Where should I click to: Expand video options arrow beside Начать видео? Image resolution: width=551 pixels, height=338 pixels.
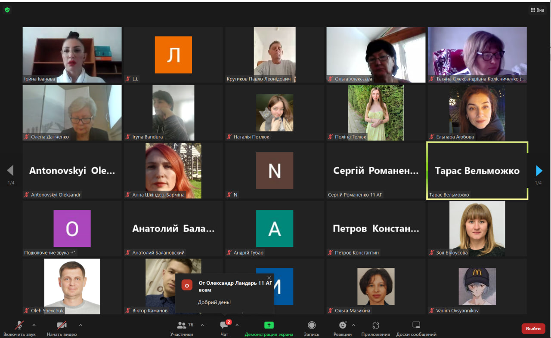click(80, 325)
